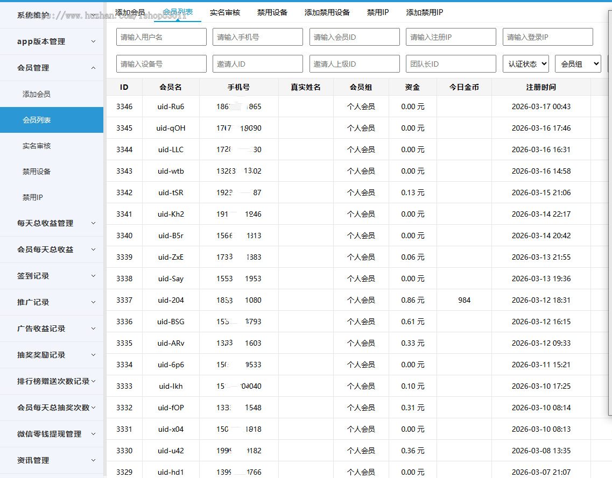Viewport: 612px width, 478px height.
Task: Focus the 邀请人ID input field
Action: tap(258, 64)
